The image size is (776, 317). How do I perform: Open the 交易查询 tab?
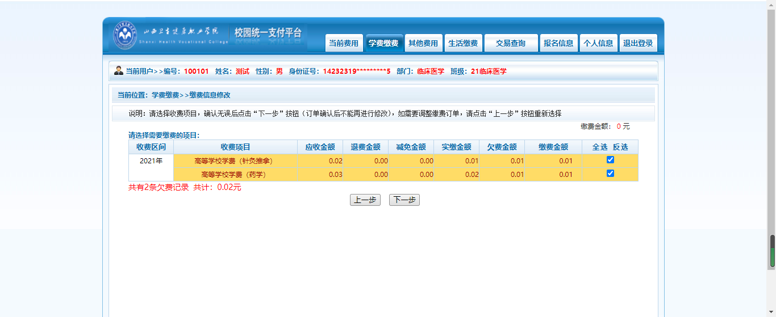pyautogui.click(x=511, y=43)
